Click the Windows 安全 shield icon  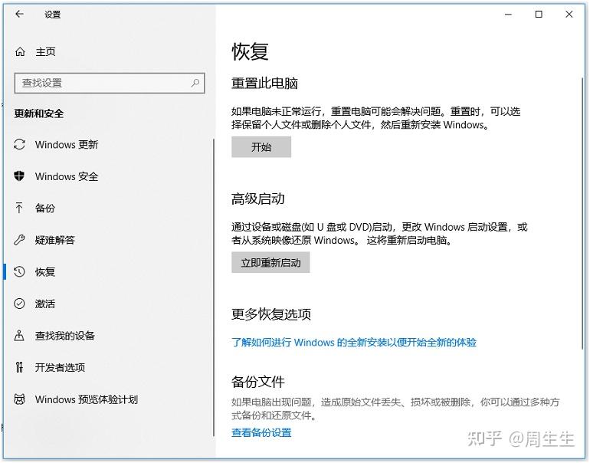(x=19, y=176)
